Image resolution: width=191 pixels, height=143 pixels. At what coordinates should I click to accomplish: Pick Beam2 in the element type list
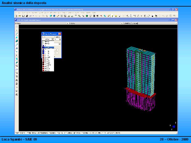tap(47, 42)
